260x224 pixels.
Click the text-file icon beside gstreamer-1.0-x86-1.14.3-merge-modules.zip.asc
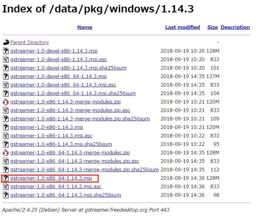click(x=6, y=110)
